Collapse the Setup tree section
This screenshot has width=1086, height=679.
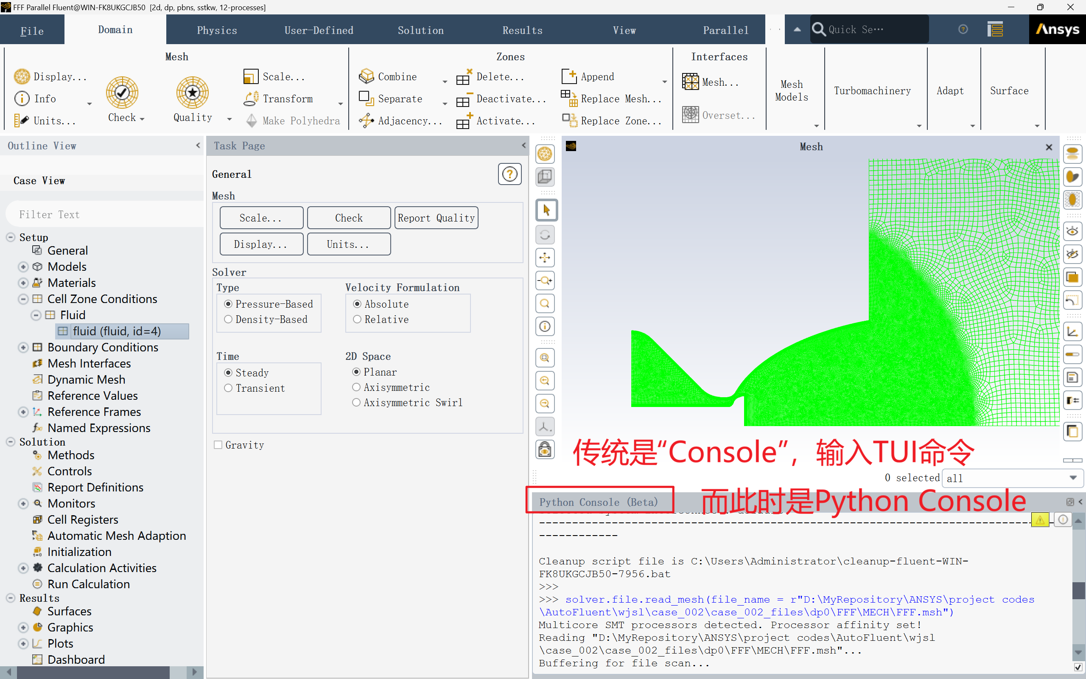[x=11, y=238]
